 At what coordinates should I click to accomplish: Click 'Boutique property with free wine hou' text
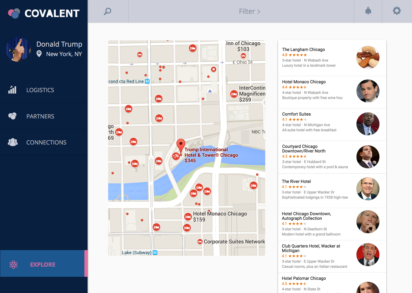312,98
